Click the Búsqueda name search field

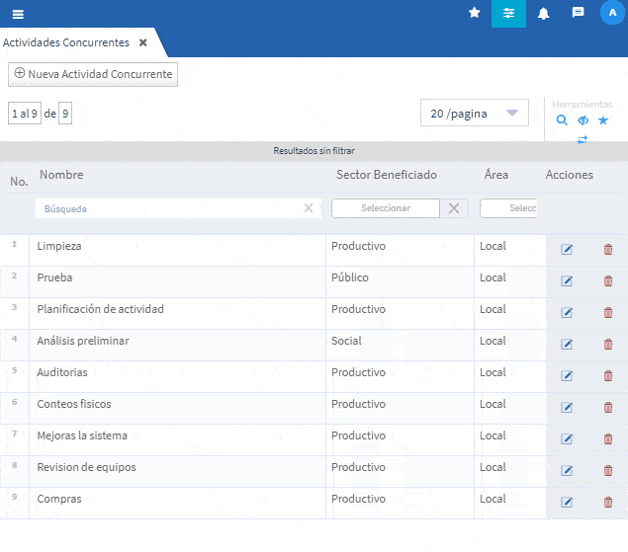point(168,208)
